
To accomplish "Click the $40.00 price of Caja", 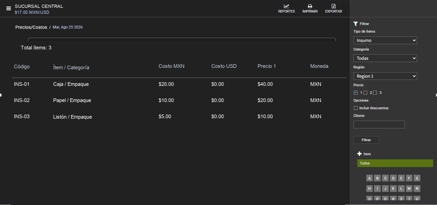I will click(265, 84).
